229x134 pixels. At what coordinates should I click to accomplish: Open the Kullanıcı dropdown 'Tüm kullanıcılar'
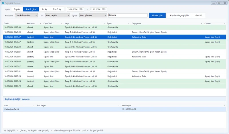pyautogui.click(x=26, y=15)
